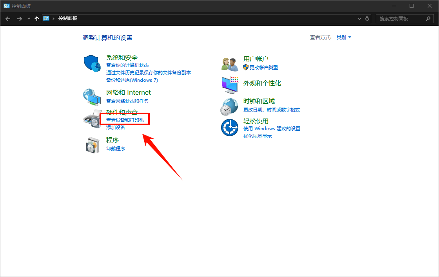Click the System and Security shield icon
The height and width of the screenshot is (277, 439).
[x=92, y=63]
